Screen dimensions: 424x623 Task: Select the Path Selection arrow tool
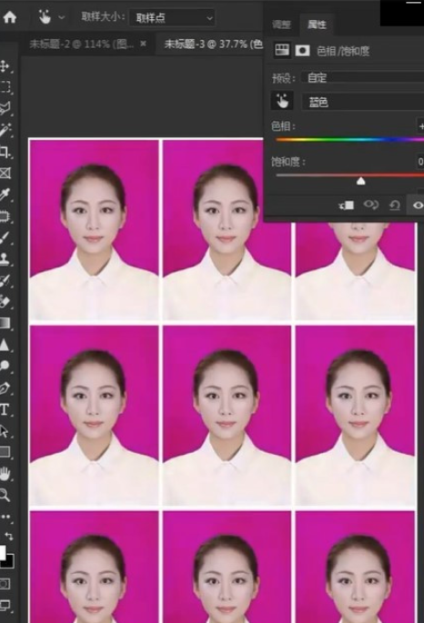click(x=5, y=431)
